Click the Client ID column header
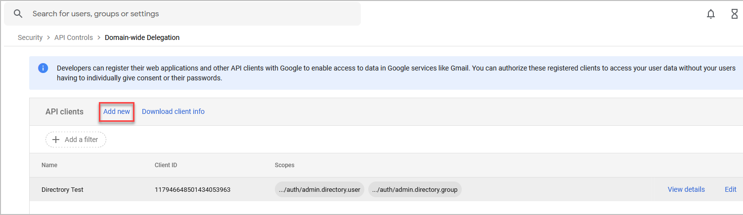This screenshot has width=743, height=215. click(166, 165)
